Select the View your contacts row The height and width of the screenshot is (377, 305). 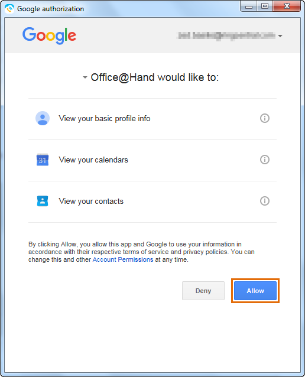pos(152,201)
